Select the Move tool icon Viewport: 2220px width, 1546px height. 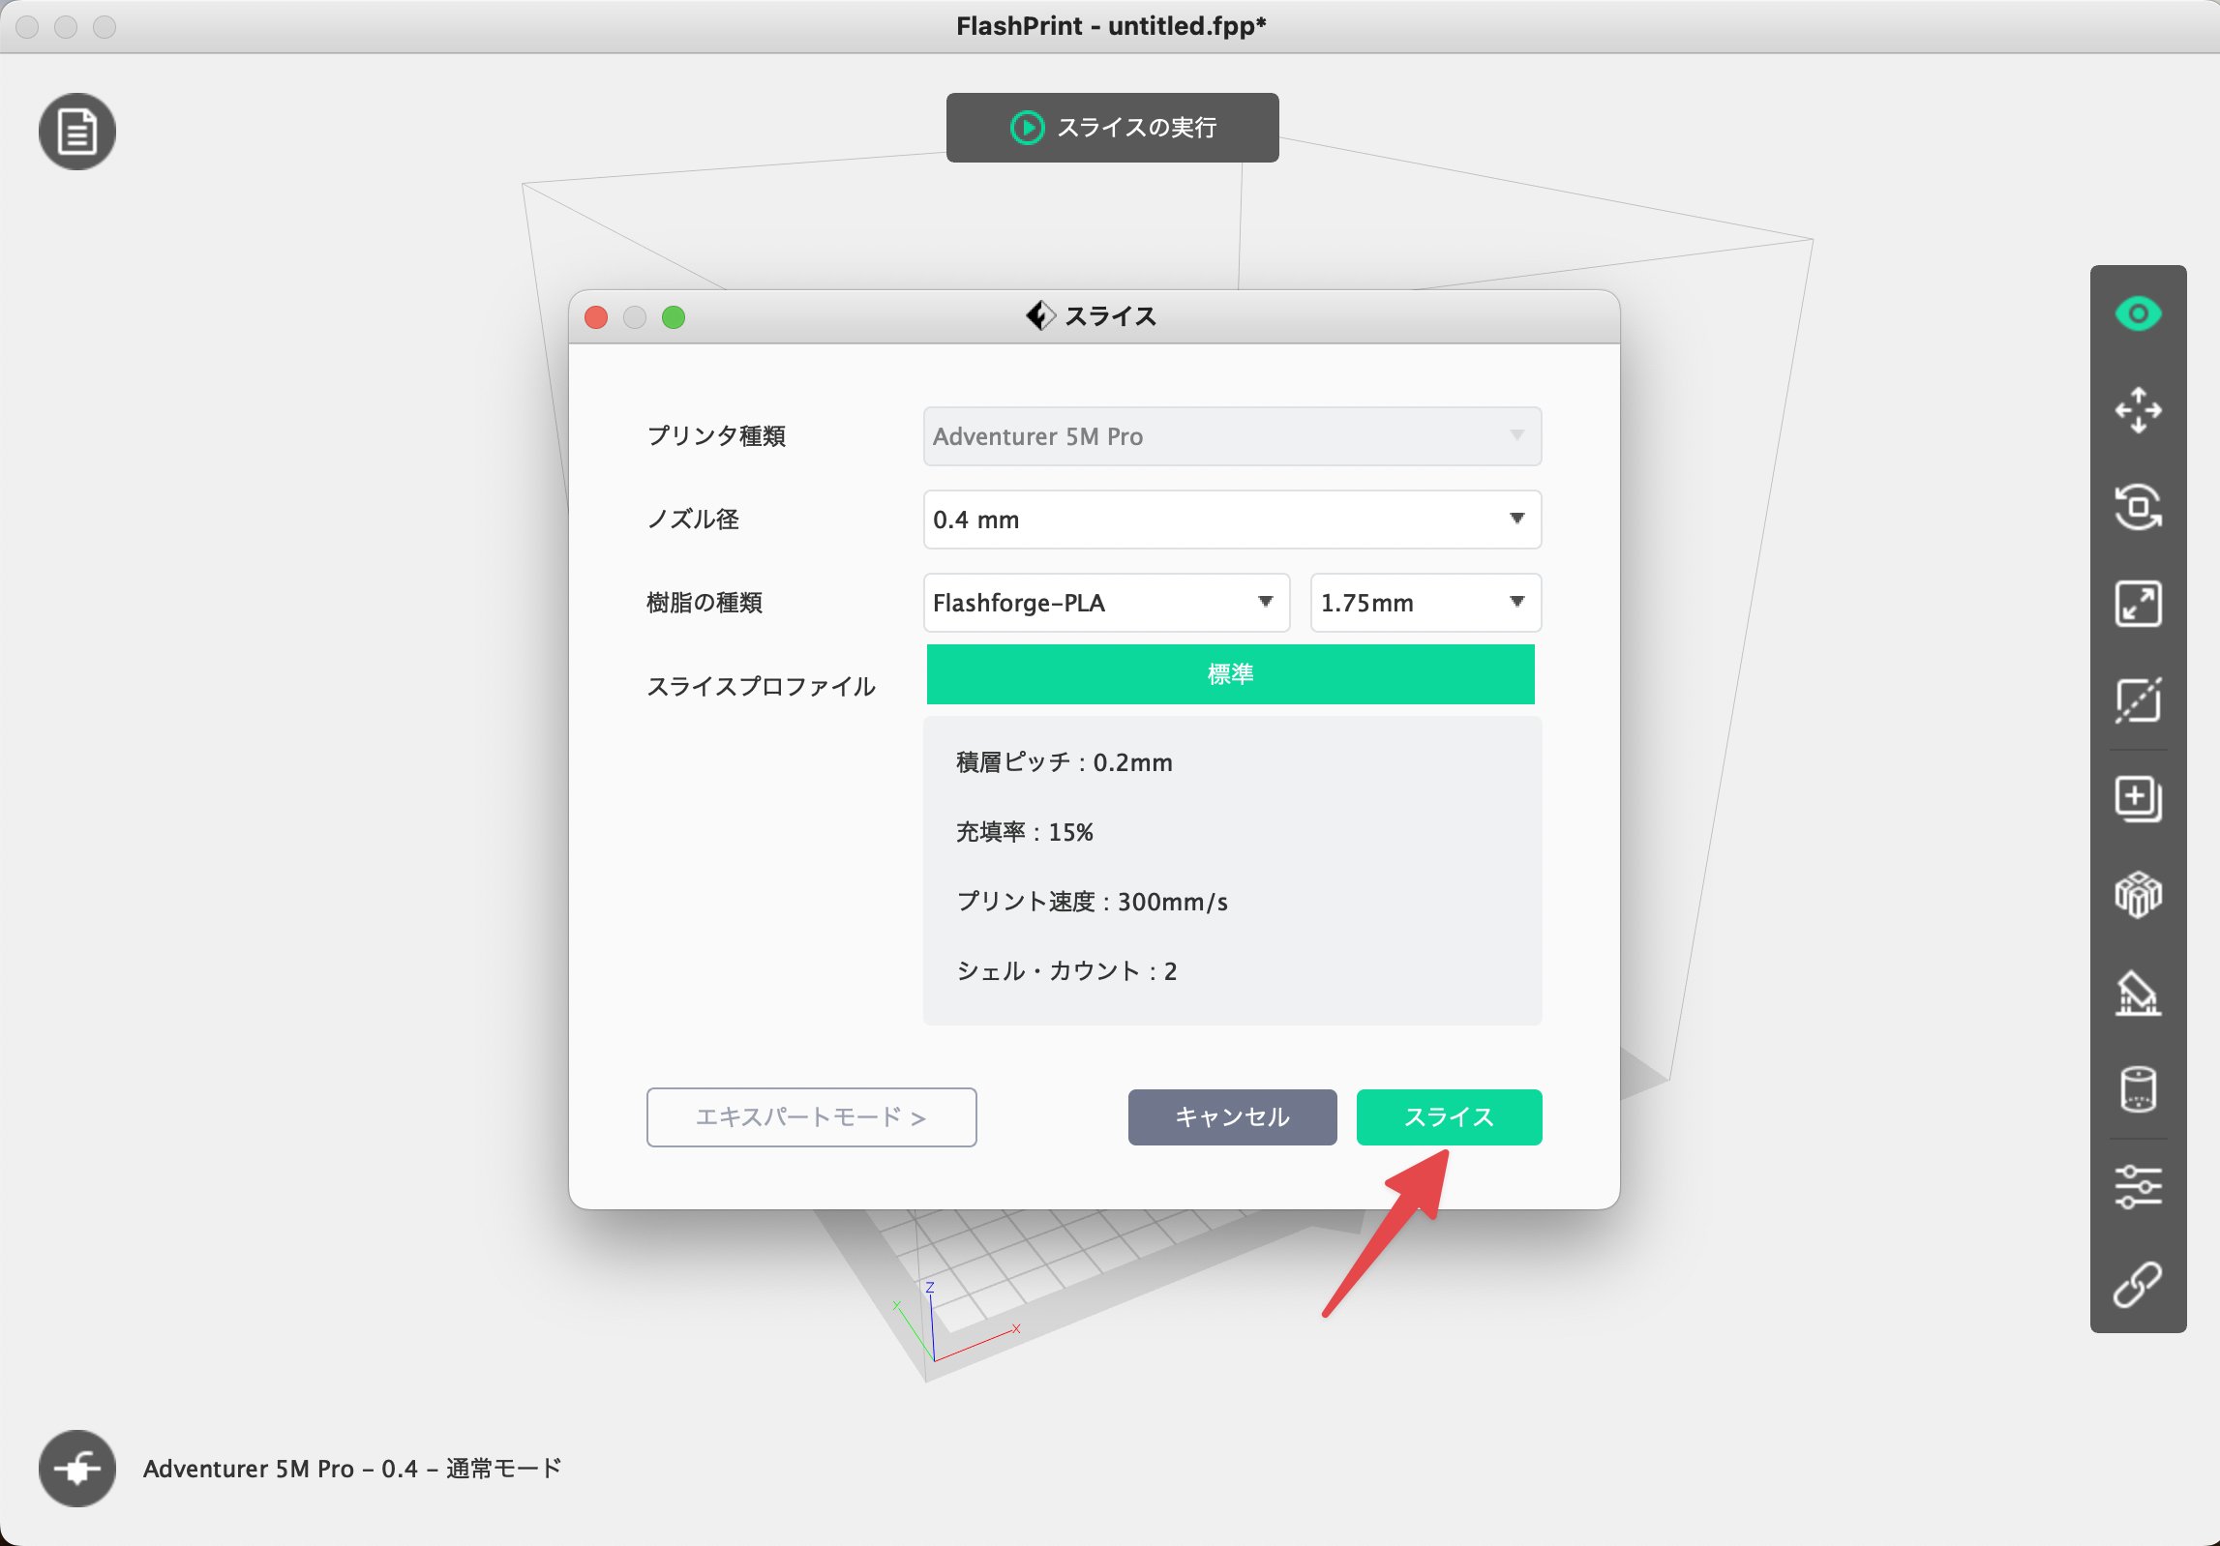pos(2138,410)
